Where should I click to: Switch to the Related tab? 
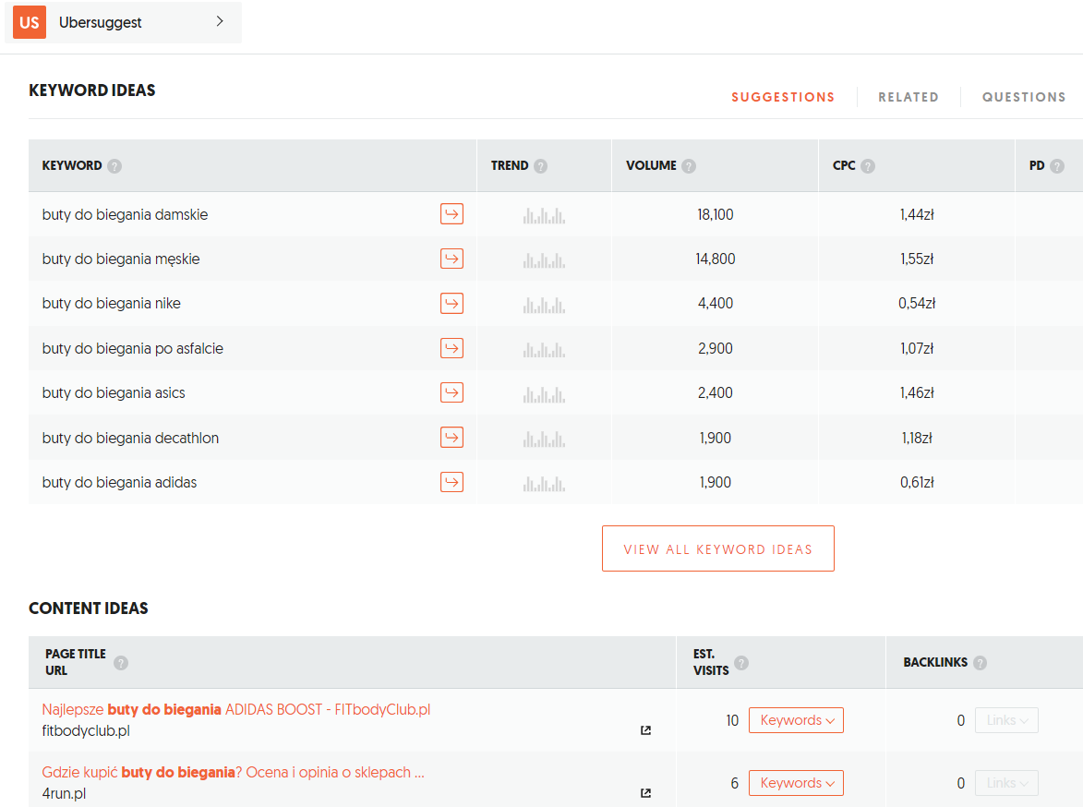click(x=909, y=98)
